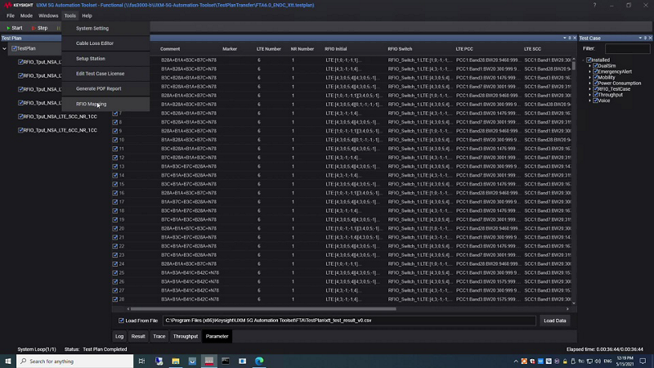Open File Explorer from taskbar
This screenshot has width=654, height=368.
176,361
